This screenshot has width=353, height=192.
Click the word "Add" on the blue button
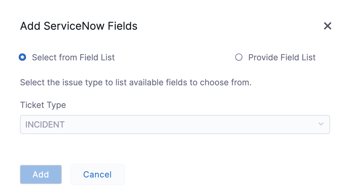click(x=41, y=174)
